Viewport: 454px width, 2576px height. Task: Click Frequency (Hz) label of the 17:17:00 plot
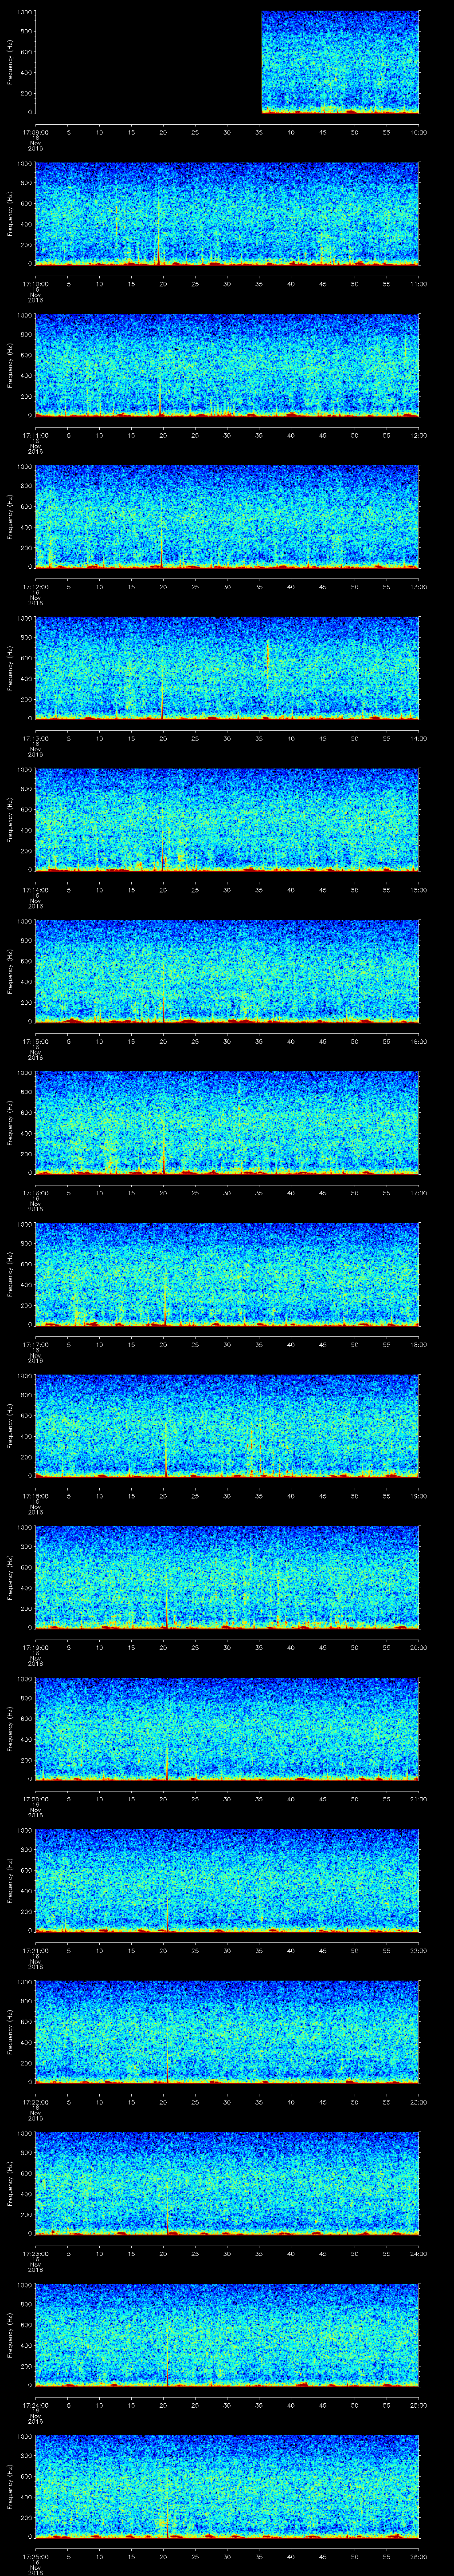[x=10, y=1274]
